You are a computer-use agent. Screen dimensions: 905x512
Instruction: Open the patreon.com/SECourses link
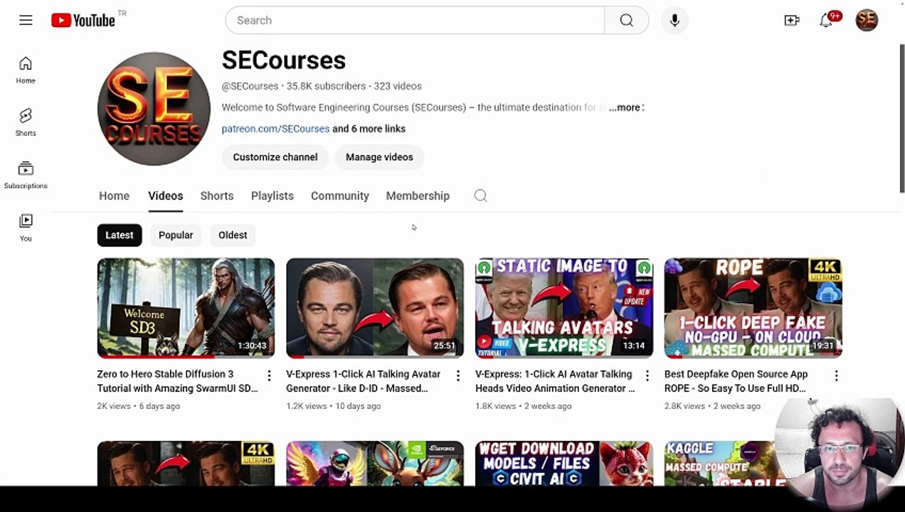click(x=275, y=129)
